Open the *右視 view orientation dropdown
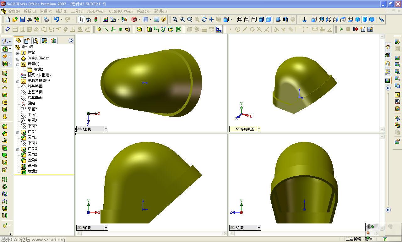The image size is (402, 242). click(259, 228)
